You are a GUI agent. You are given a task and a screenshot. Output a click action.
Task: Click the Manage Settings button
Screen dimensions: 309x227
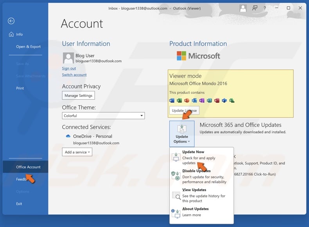tap(79, 95)
